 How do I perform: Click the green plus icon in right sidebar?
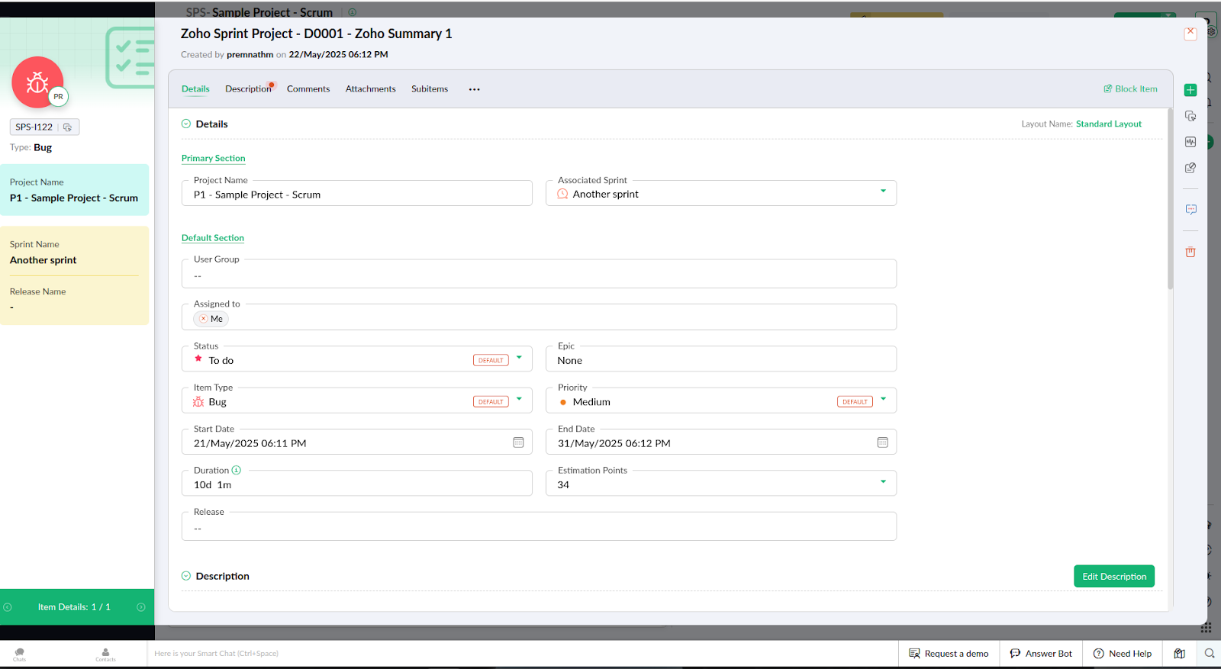1190,90
